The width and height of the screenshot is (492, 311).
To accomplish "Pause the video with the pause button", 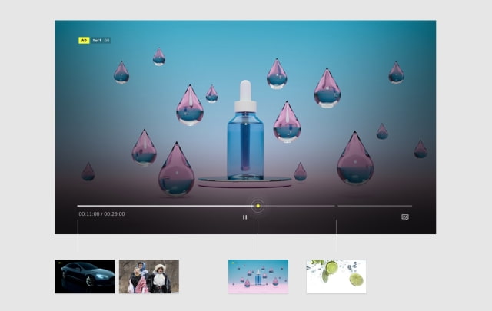I will coord(244,217).
